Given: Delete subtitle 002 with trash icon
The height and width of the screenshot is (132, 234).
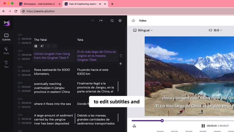Looking at the screenshot, I should 121,56.
